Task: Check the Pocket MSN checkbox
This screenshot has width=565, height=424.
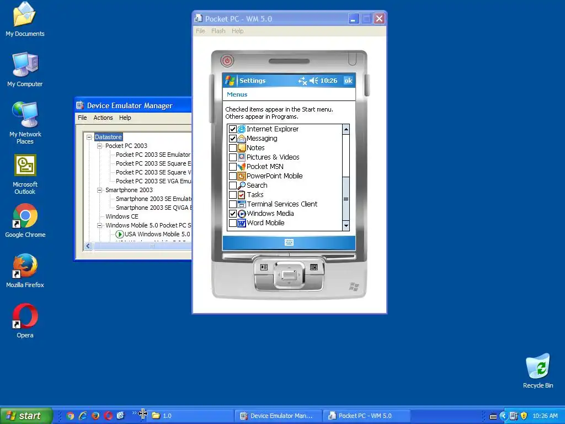Action: tap(233, 167)
